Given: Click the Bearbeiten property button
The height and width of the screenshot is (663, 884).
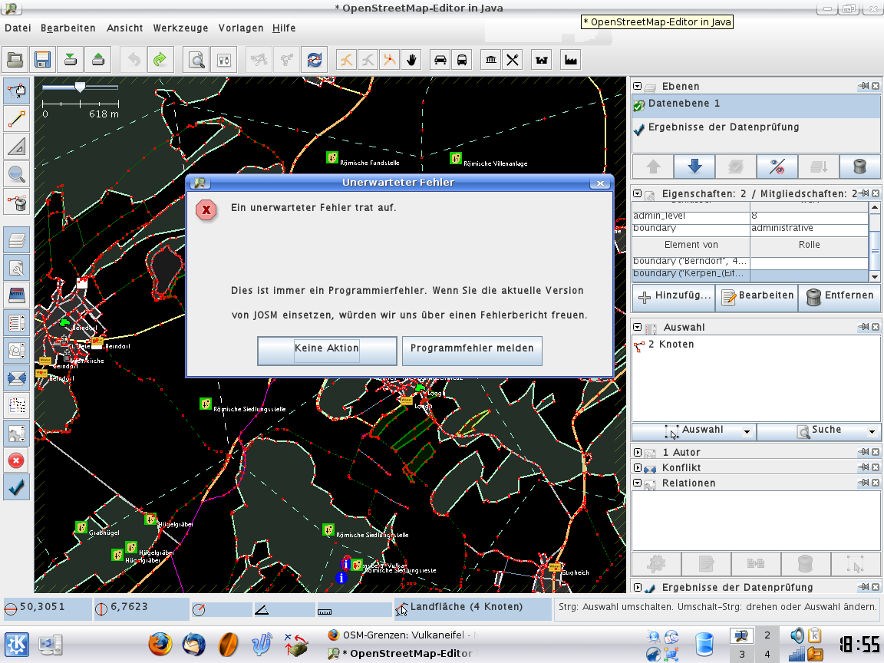Looking at the screenshot, I should (757, 297).
